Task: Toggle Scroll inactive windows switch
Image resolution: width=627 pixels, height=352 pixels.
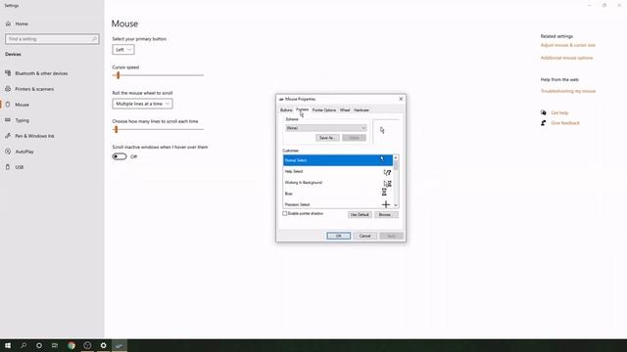Action: click(x=120, y=156)
